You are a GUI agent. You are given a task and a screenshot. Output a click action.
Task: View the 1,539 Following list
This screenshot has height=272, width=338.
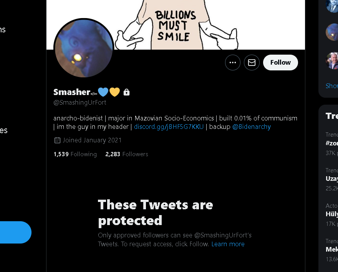75,154
